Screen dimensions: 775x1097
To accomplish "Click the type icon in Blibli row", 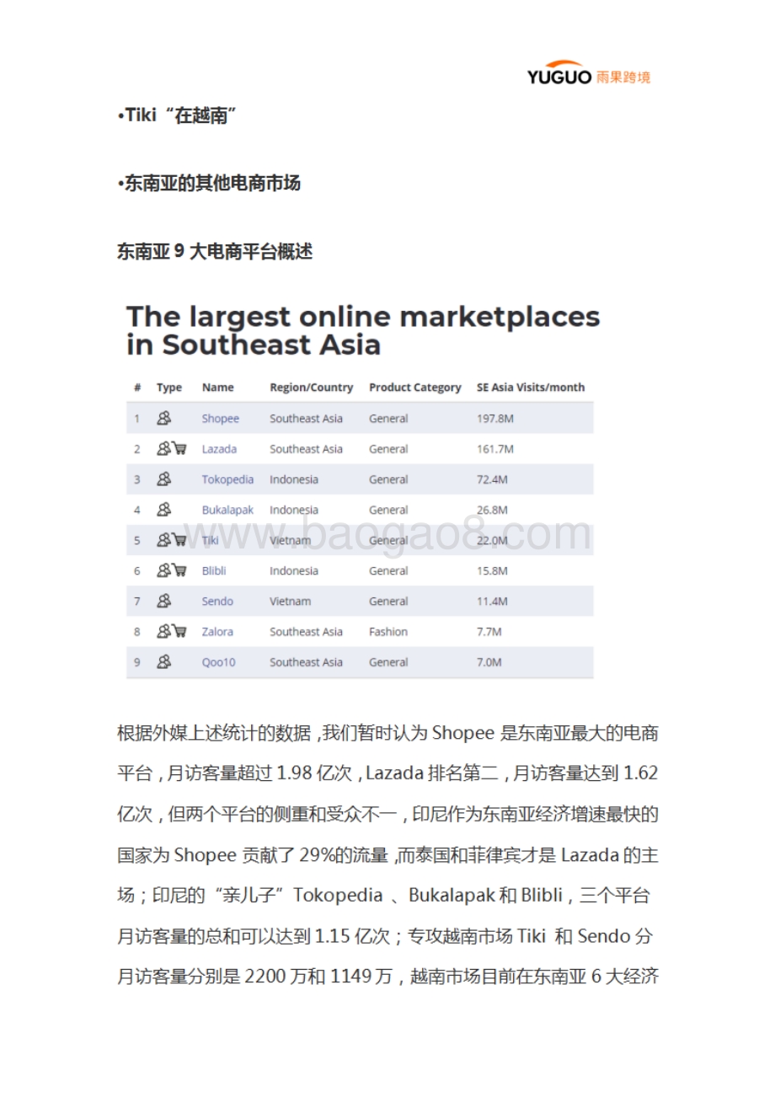I will coord(172,570).
